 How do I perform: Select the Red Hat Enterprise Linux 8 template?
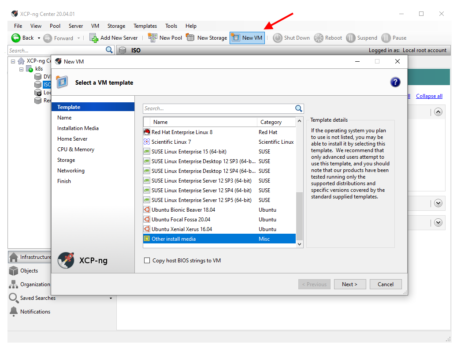coord(182,132)
